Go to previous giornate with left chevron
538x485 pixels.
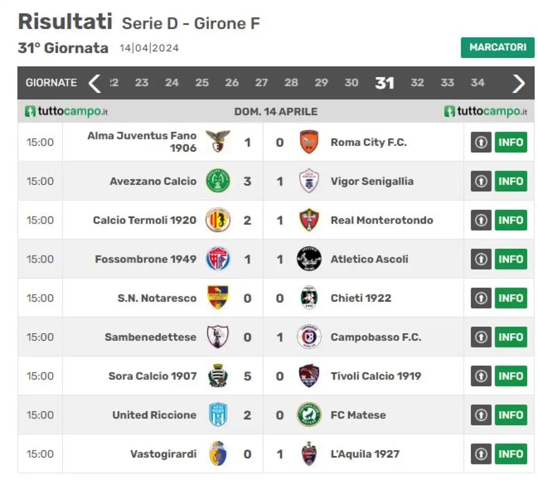(95, 83)
